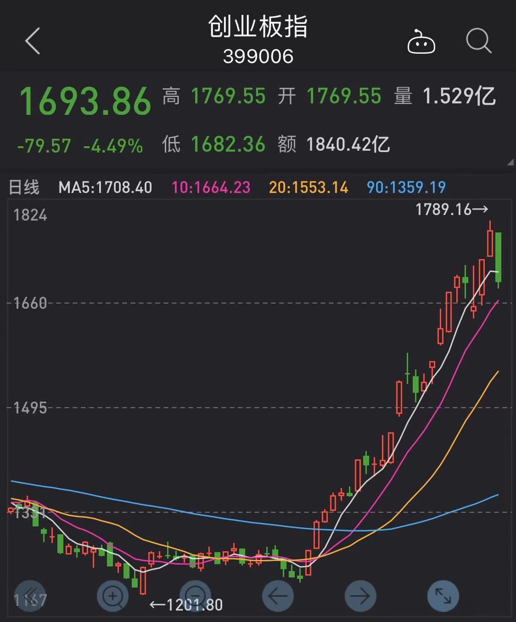This screenshot has height=622, width=516.
Task: Tap the MA5:1708.40 indicator
Action: coord(105,187)
